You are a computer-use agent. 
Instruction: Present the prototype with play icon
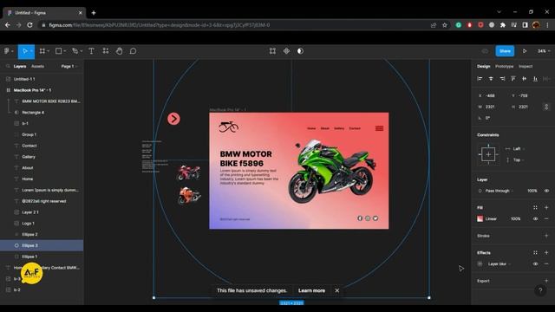click(x=525, y=51)
